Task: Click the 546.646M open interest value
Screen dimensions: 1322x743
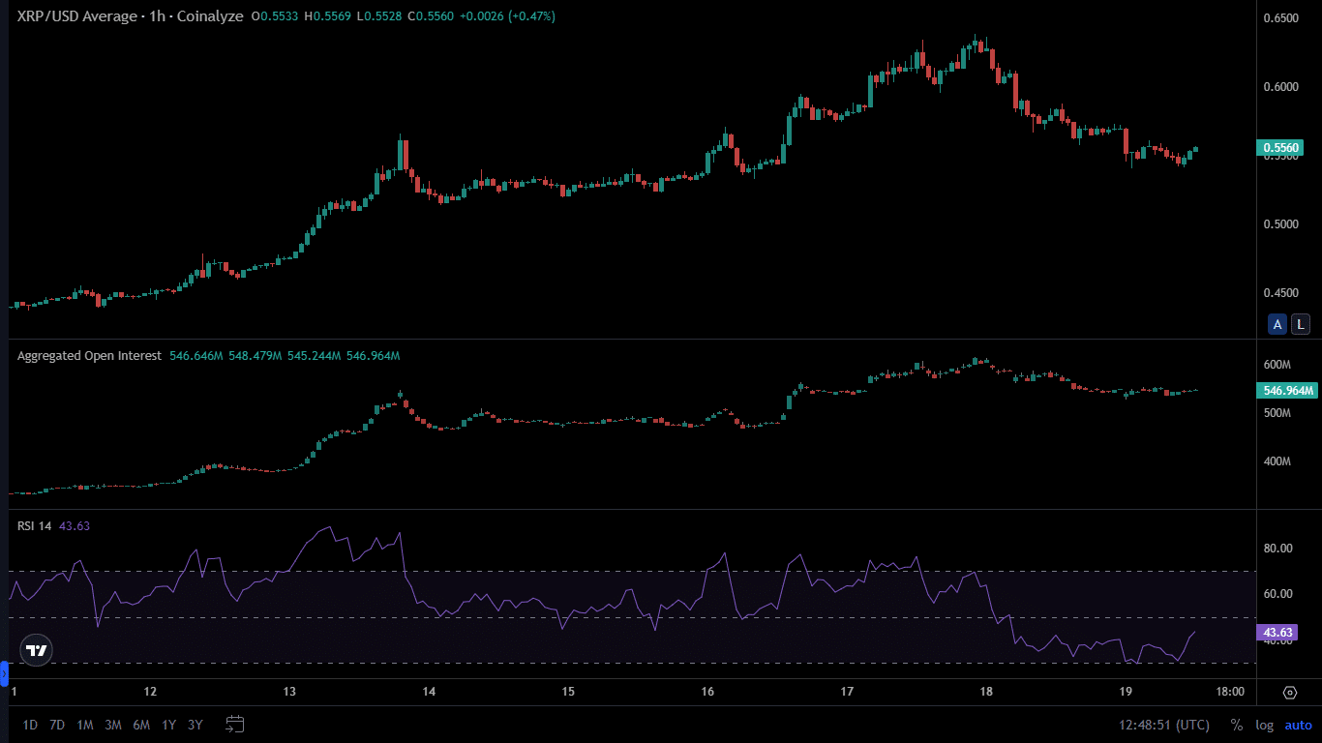Action: point(196,356)
